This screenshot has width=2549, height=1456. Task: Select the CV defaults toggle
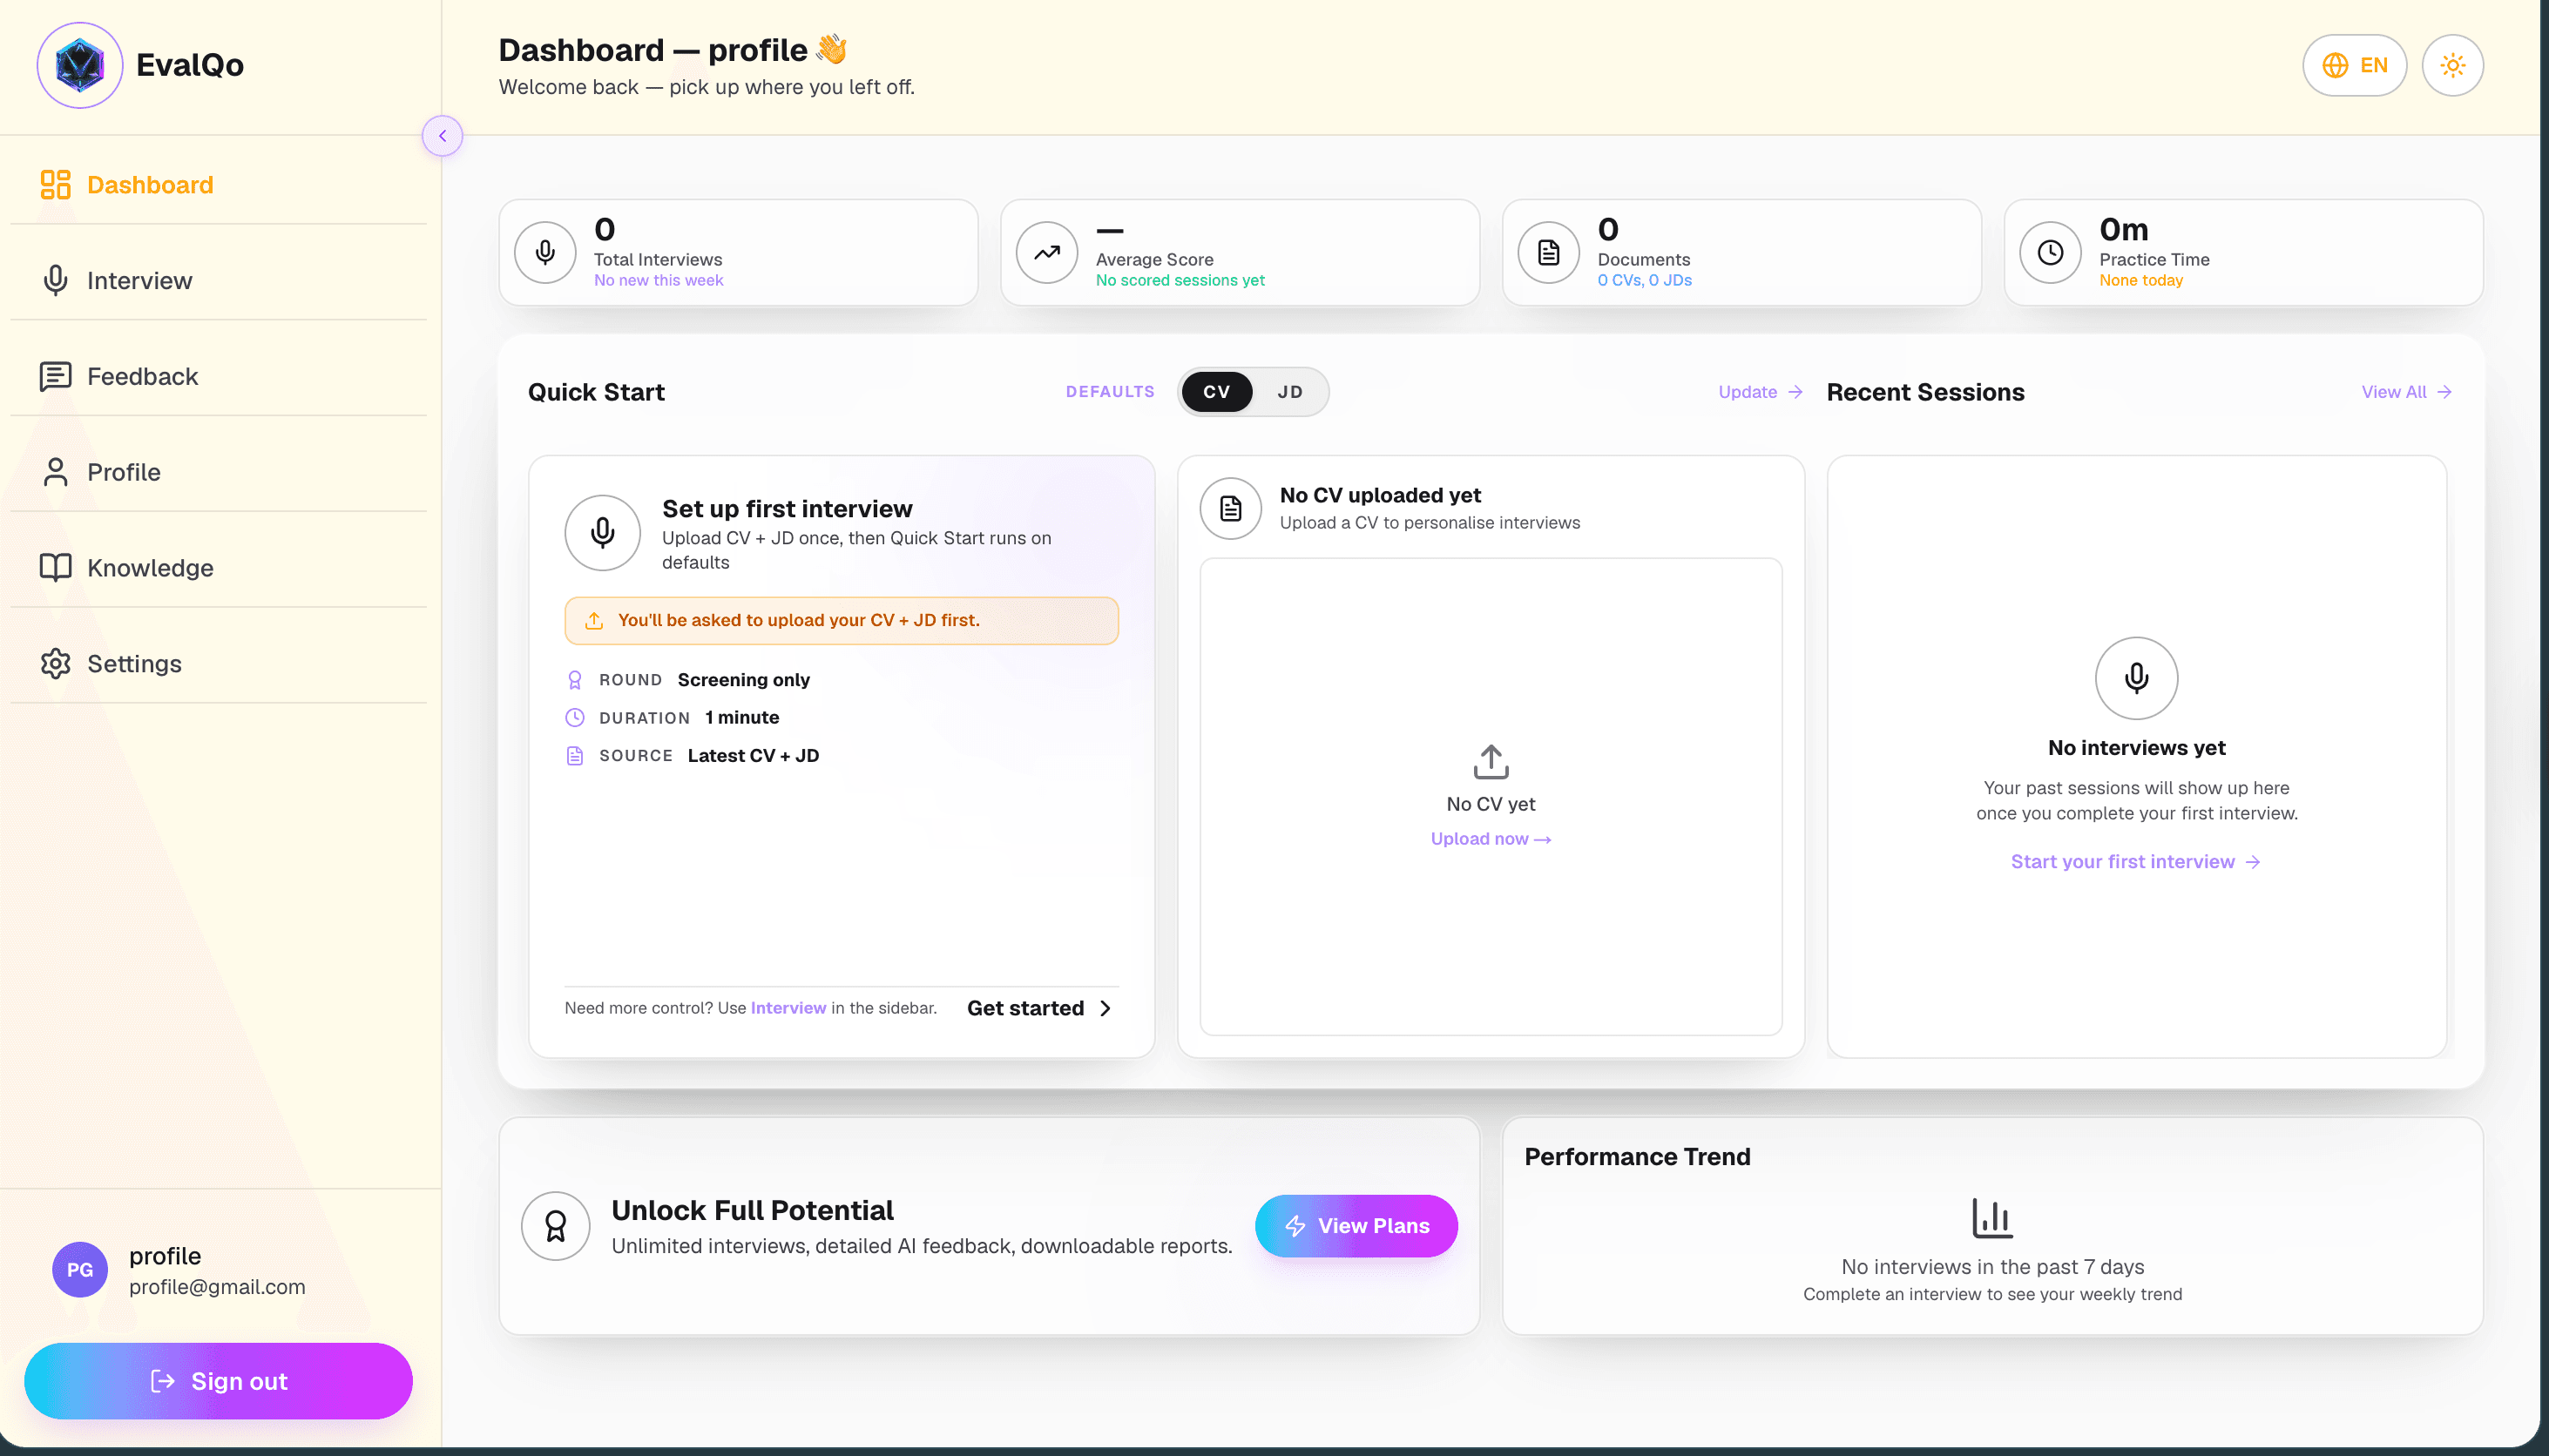tap(1216, 392)
